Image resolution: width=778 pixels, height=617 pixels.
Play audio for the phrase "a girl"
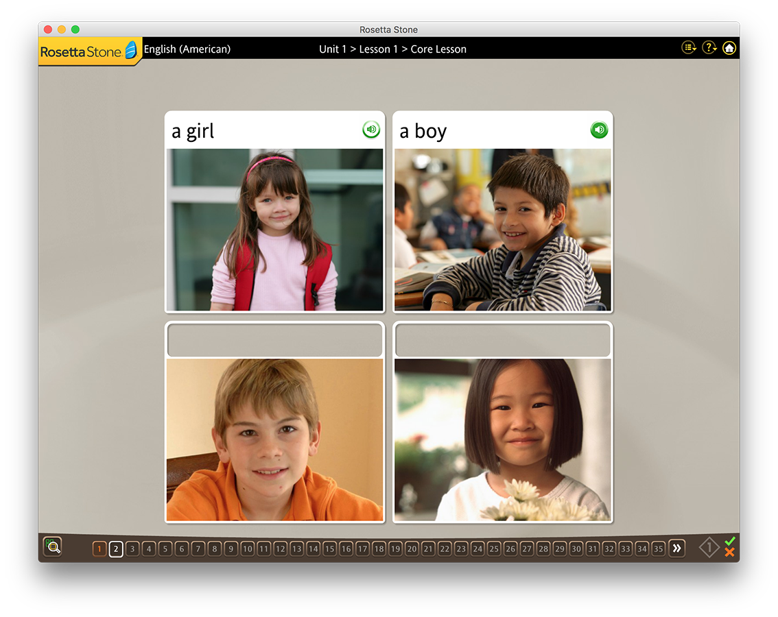371,129
